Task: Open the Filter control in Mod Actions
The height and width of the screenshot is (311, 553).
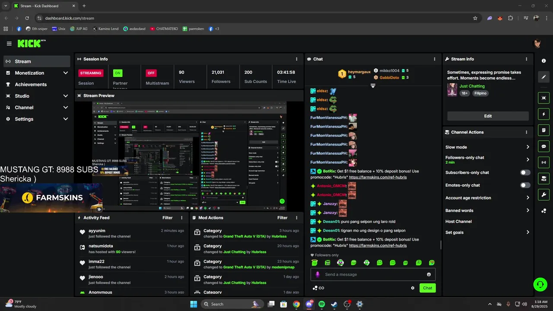Action: coord(282,218)
